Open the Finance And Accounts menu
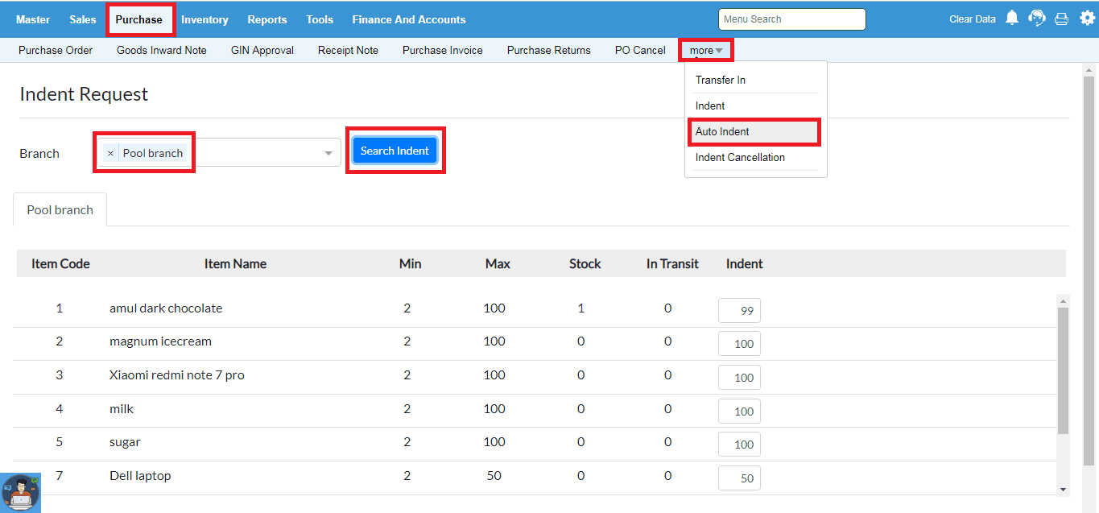Image resolution: width=1099 pixels, height=513 pixels. point(408,19)
